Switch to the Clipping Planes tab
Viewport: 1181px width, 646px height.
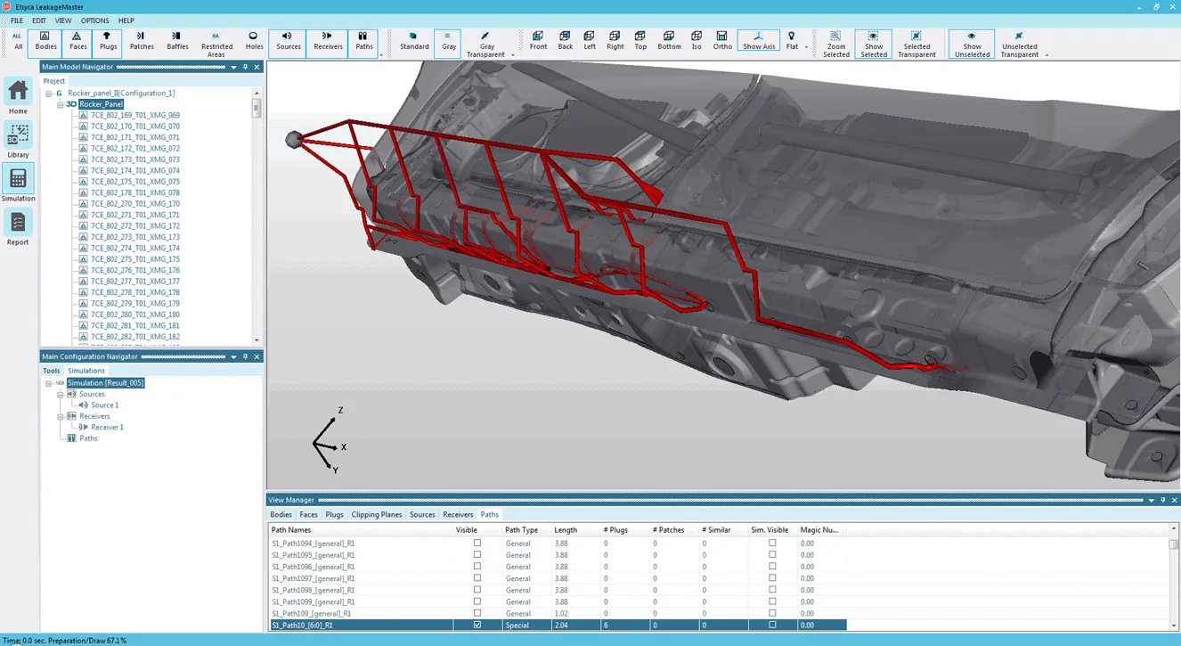click(377, 514)
